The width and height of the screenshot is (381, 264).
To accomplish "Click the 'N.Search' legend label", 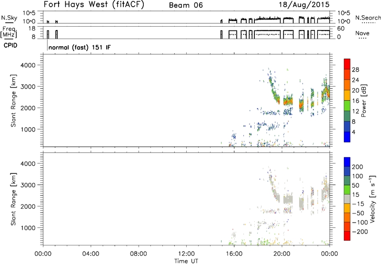I will click(368, 18).
